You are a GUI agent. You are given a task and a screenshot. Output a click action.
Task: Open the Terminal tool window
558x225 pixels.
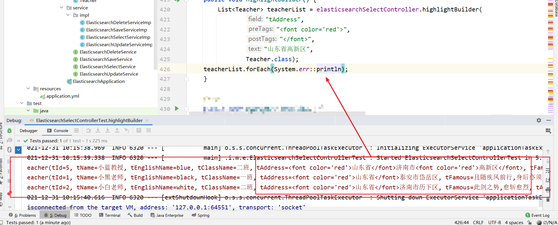110,215
